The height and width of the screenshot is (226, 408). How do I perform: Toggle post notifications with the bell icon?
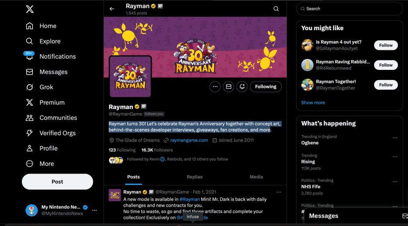click(x=242, y=87)
